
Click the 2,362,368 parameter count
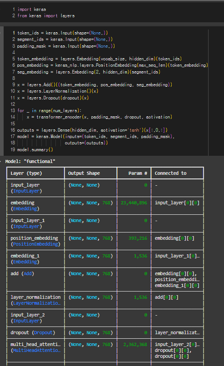click(x=135, y=345)
